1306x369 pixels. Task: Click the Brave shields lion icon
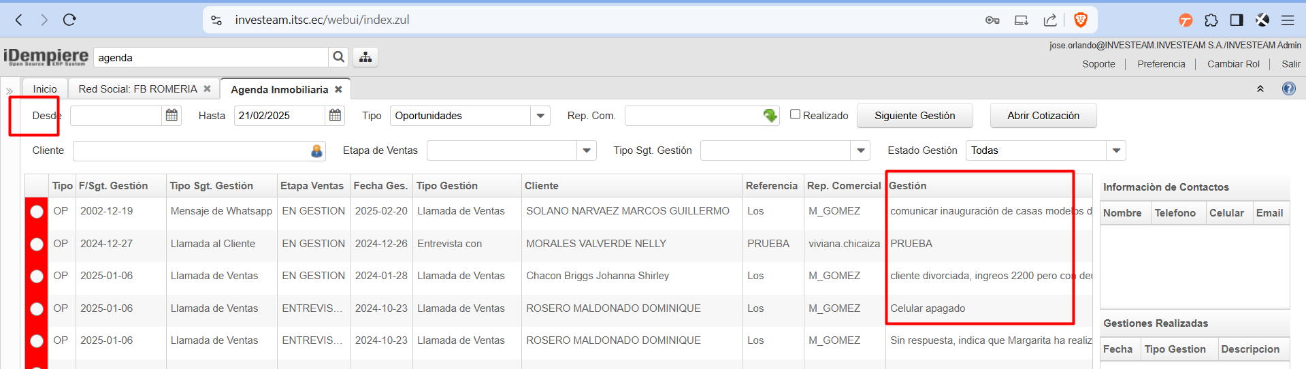pos(1080,20)
